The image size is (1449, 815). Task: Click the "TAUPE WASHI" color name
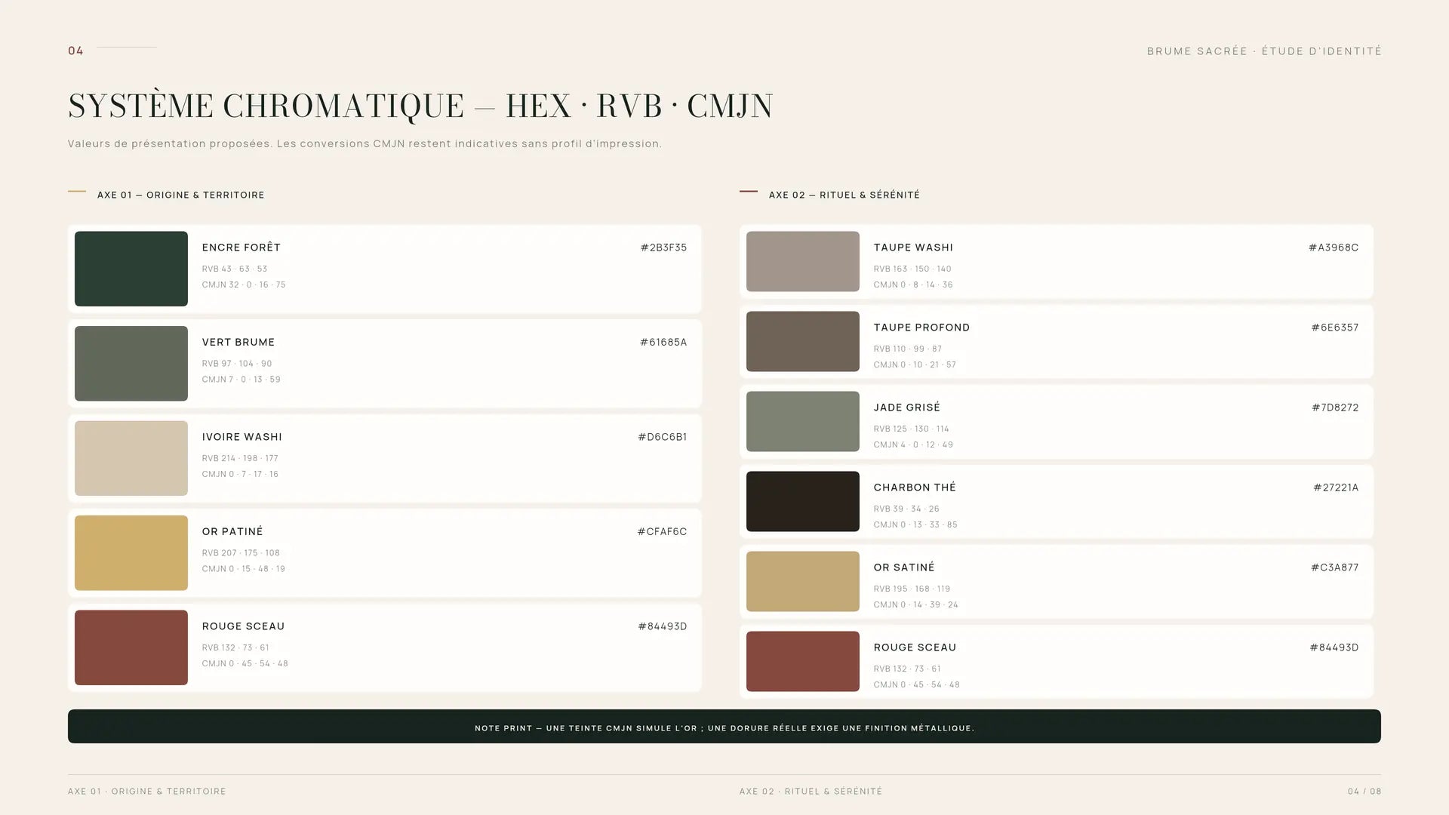click(913, 248)
